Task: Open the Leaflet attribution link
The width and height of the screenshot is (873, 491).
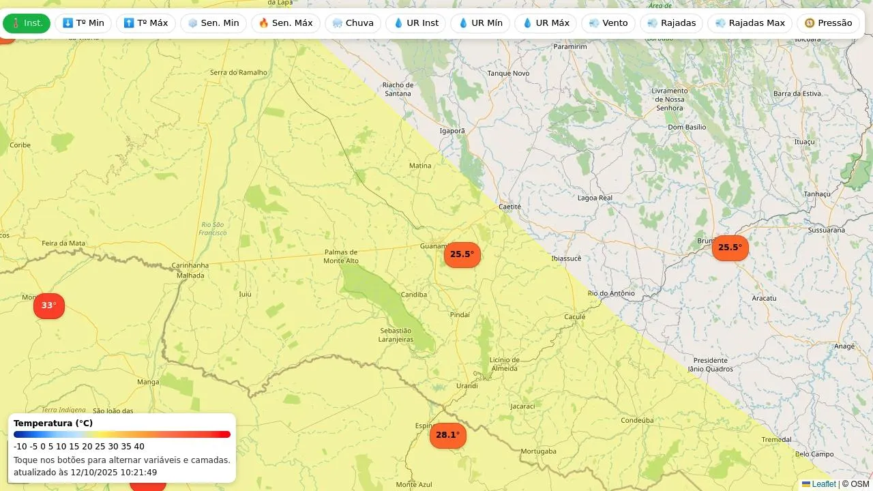Action: pyautogui.click(x=823, y=484)
